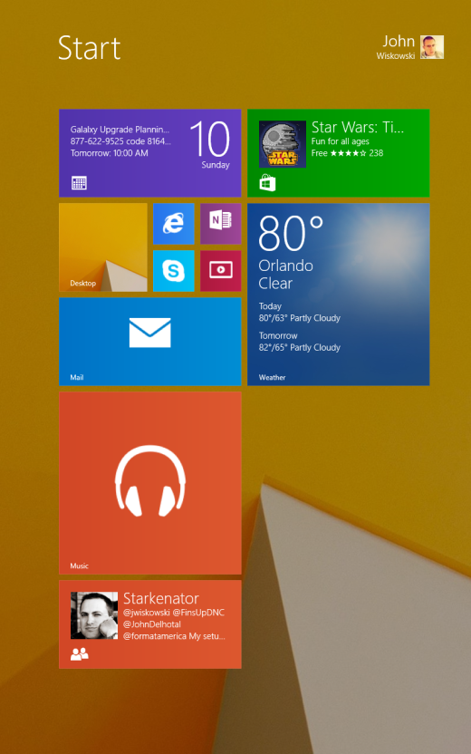Click the Star Wars app thumbnail
This screenshot has width=471, height=754.
point(283,144)
